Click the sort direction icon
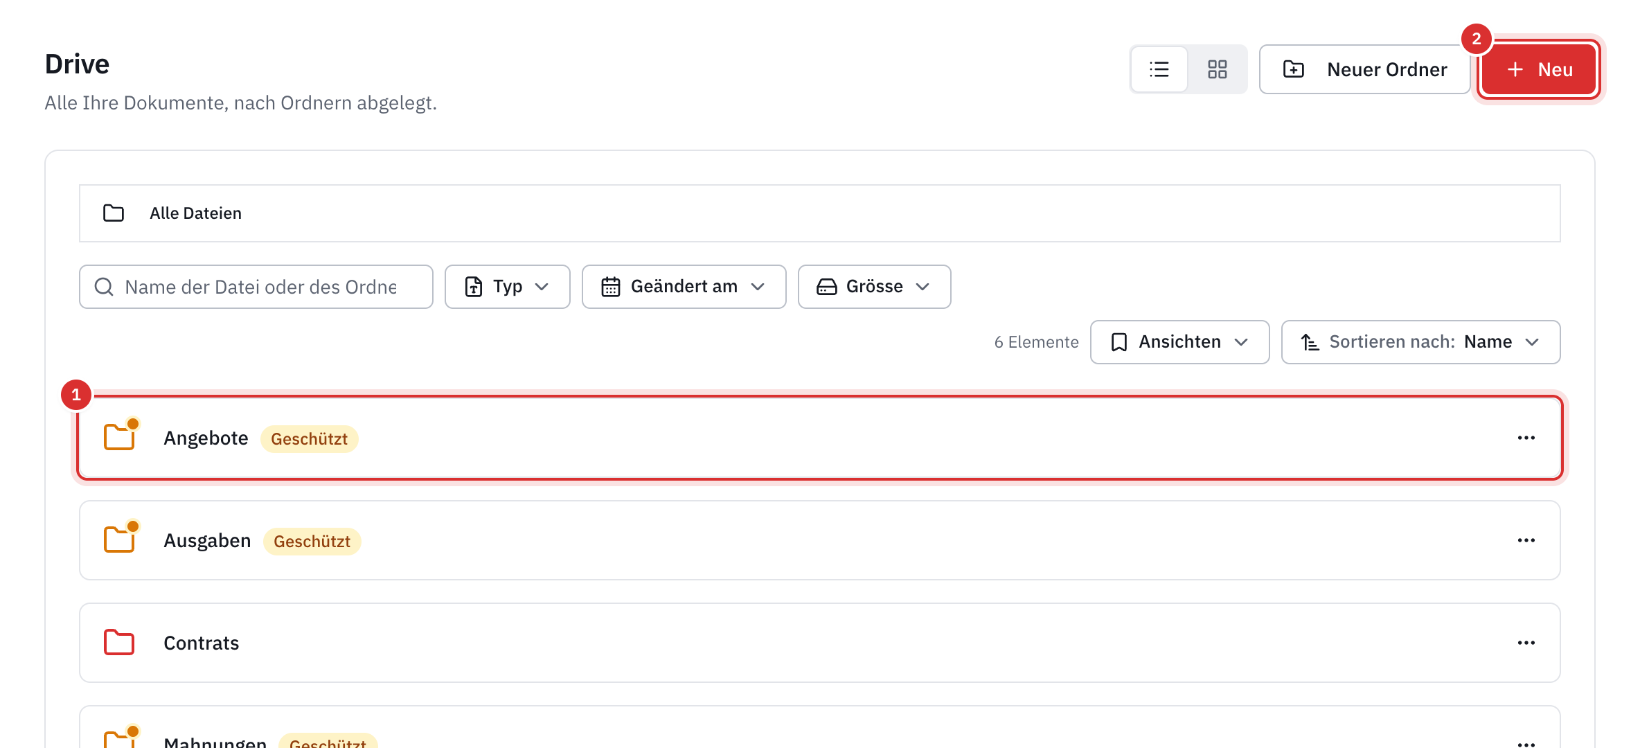 coord(1310,342)
